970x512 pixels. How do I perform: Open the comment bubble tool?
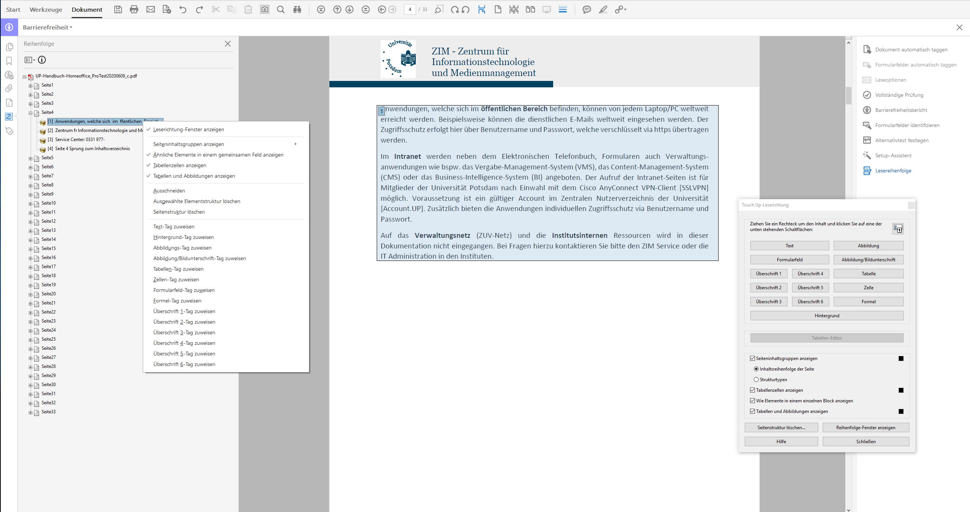pyautogui.click(x=586, y=9)
